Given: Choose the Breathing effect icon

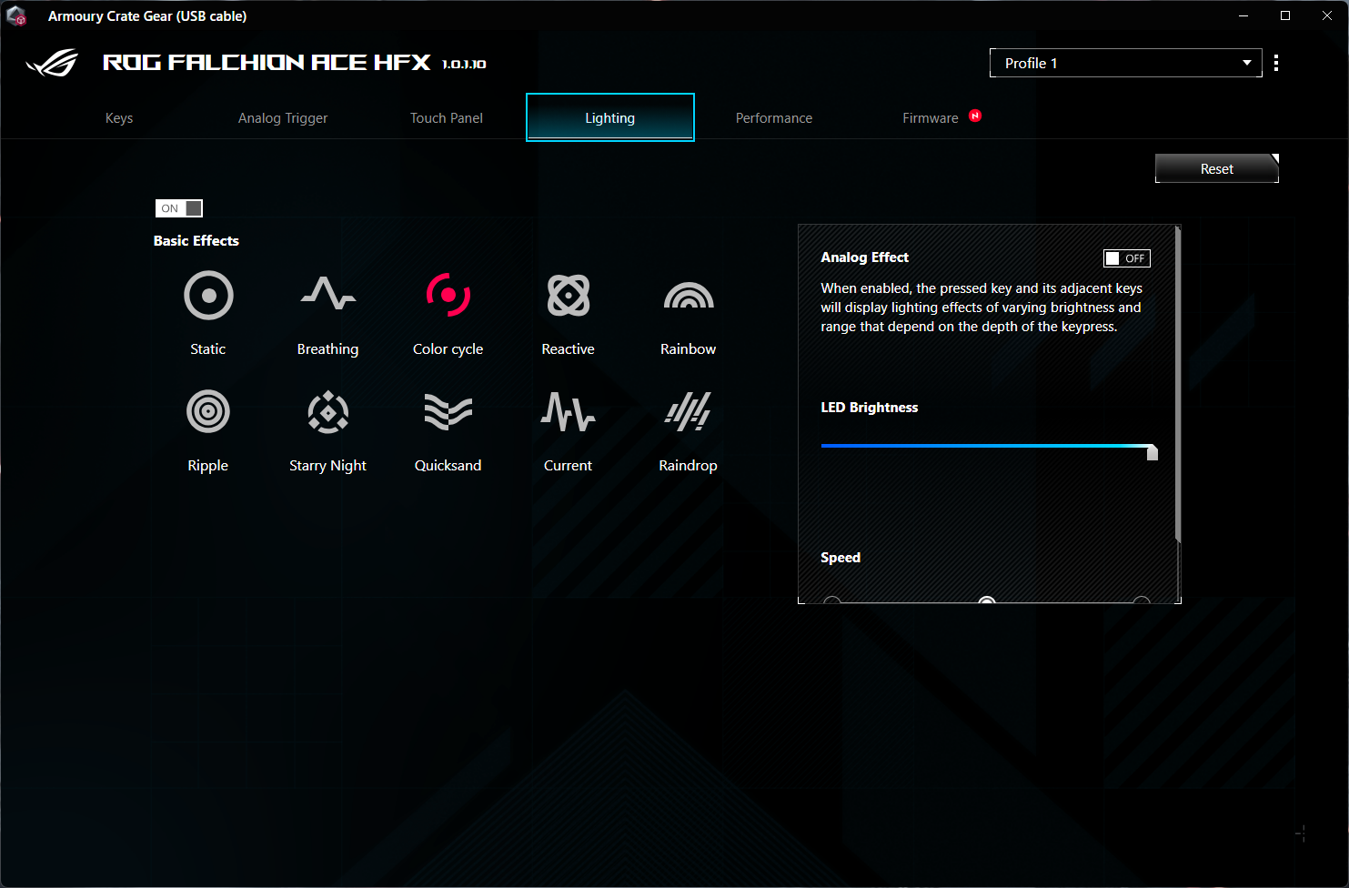Looking at the screenshot, I should 328,294.
